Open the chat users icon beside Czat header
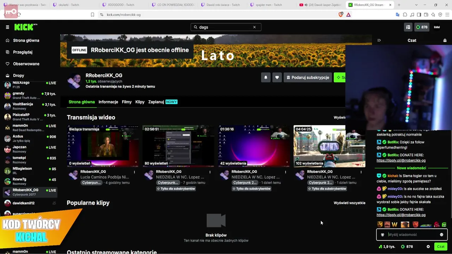The image size is (452, 254). click(x=445, y=41)
